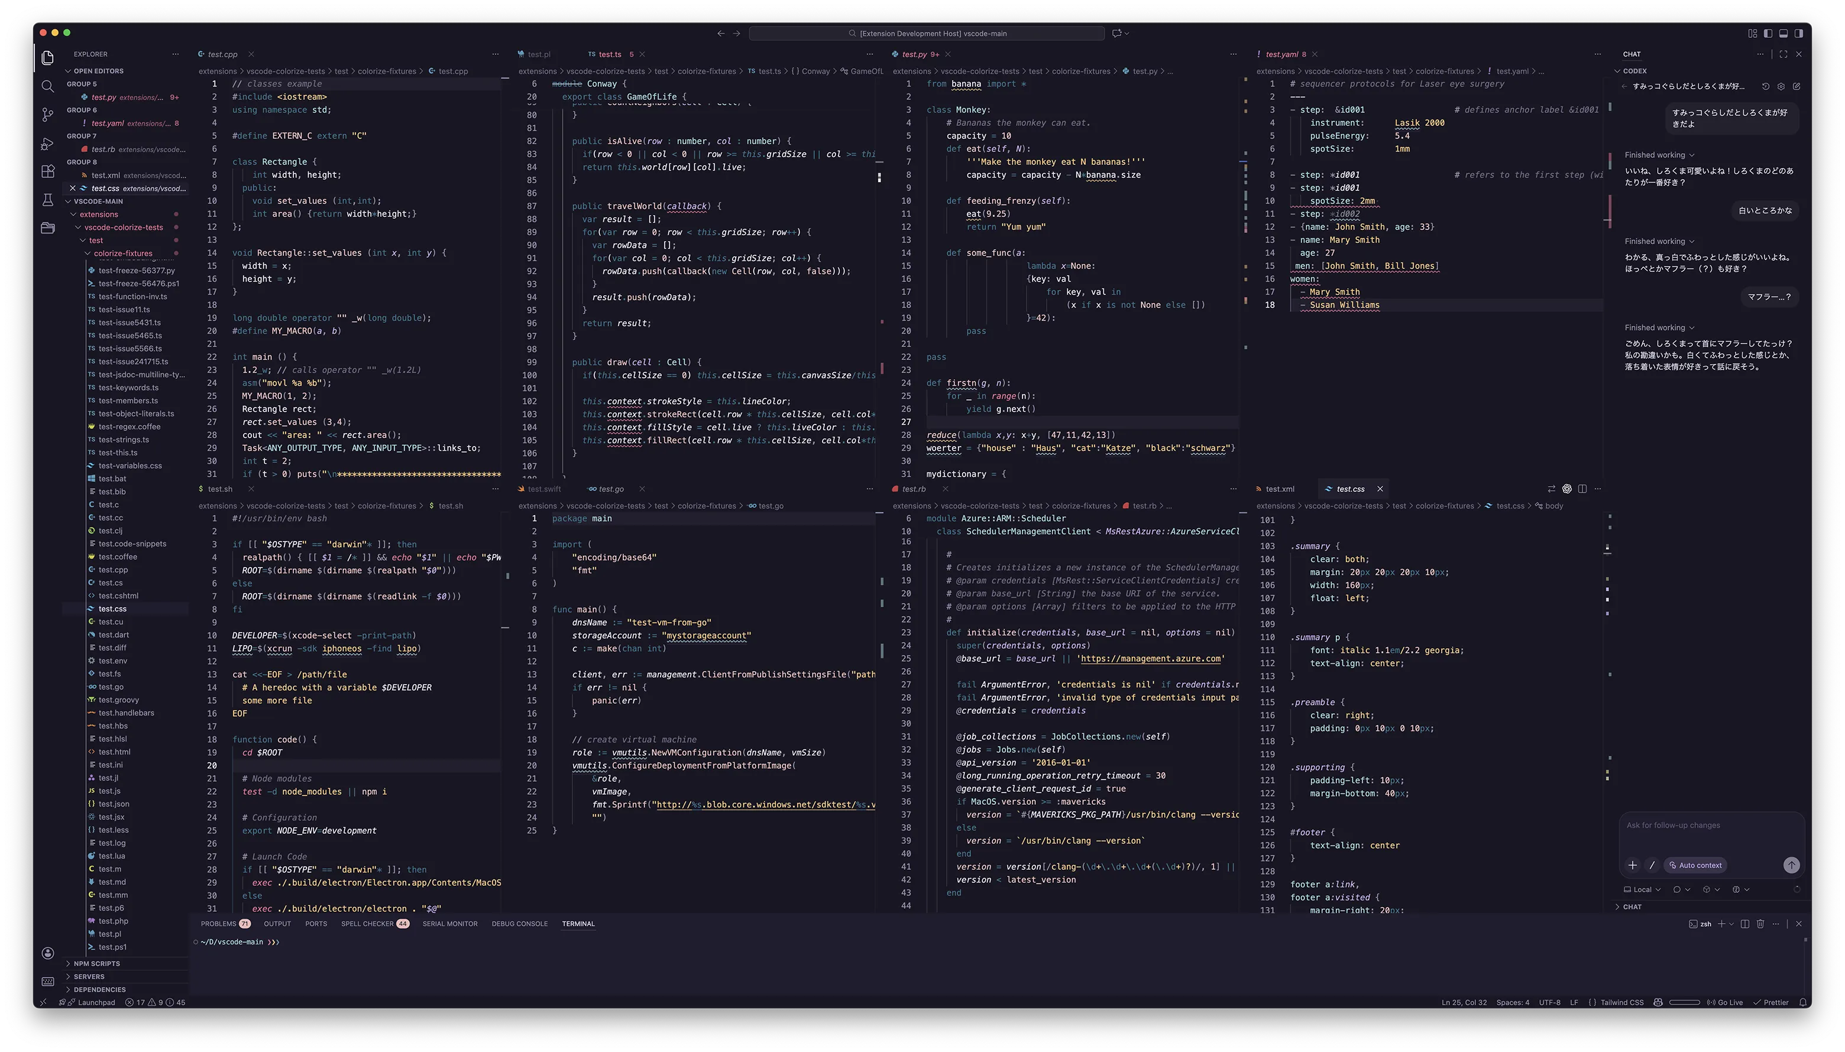Screen dimensions: 1845x1052
Task: Open the Extensions view icon
Action: click(48, 171)
